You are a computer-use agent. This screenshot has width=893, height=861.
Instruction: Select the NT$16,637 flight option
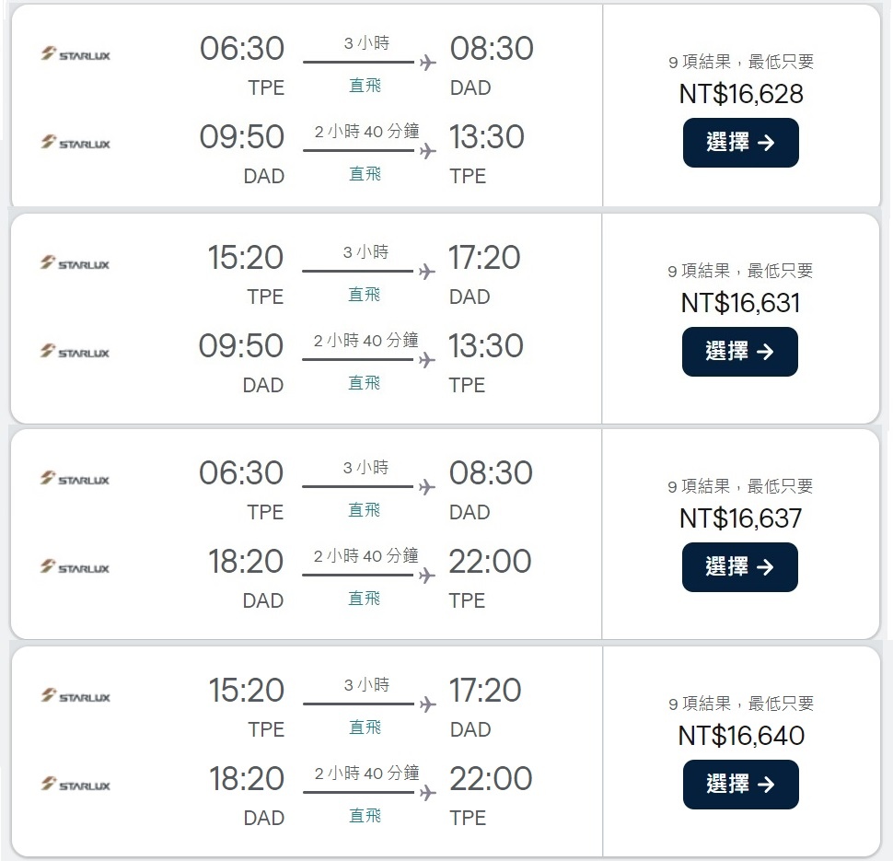coord(740,567)
